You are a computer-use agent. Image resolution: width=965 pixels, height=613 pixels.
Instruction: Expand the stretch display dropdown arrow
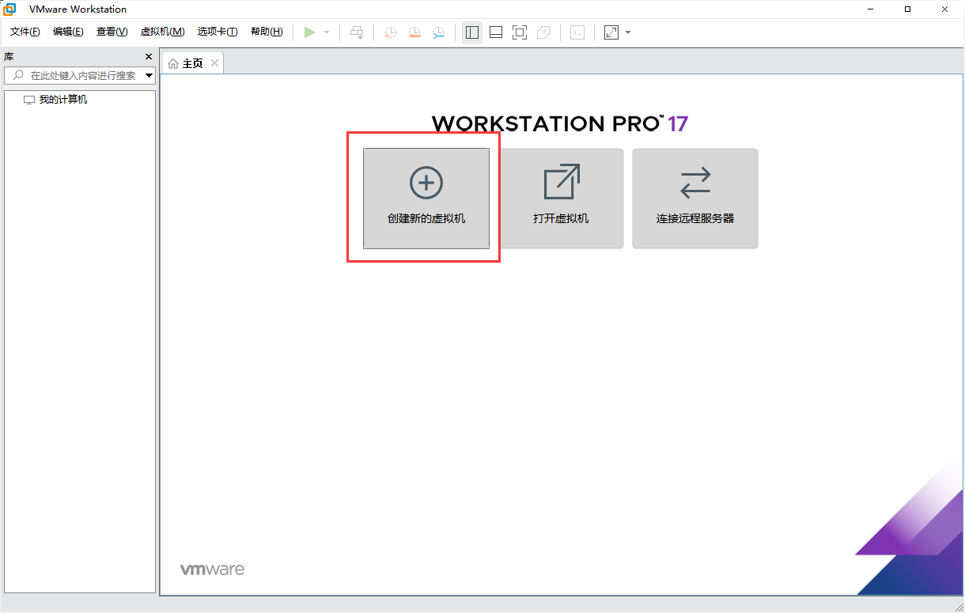click(628, 32)
